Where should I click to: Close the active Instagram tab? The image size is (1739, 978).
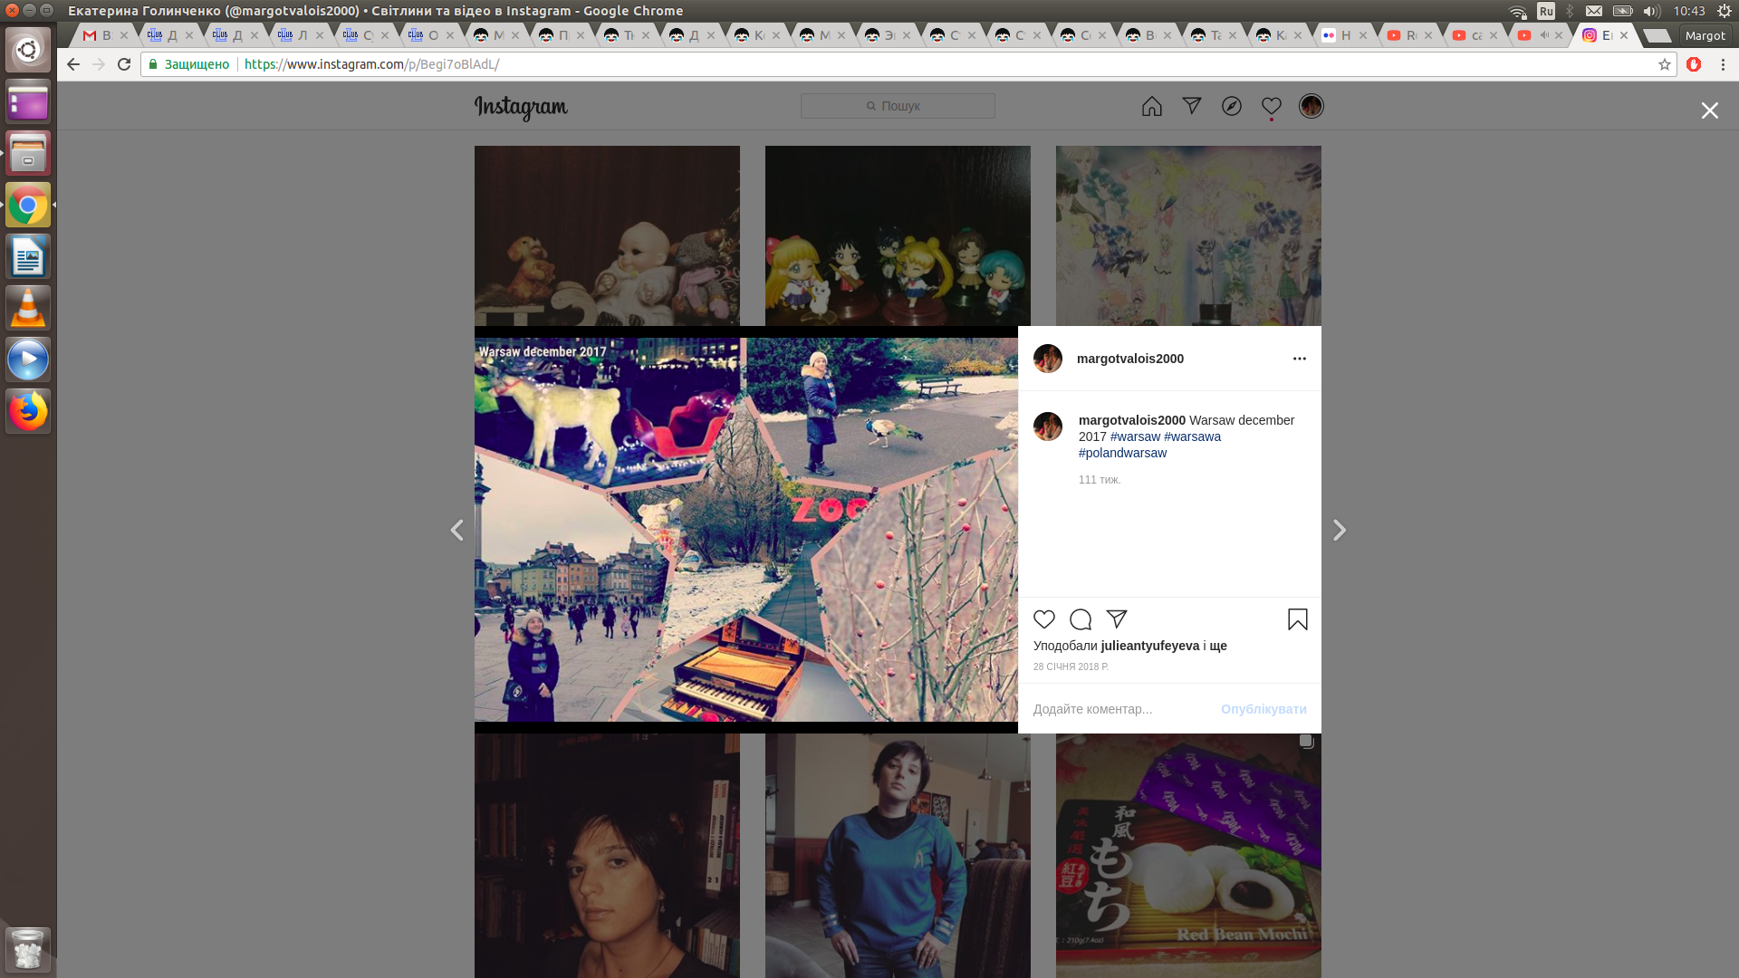point(1624,35)
